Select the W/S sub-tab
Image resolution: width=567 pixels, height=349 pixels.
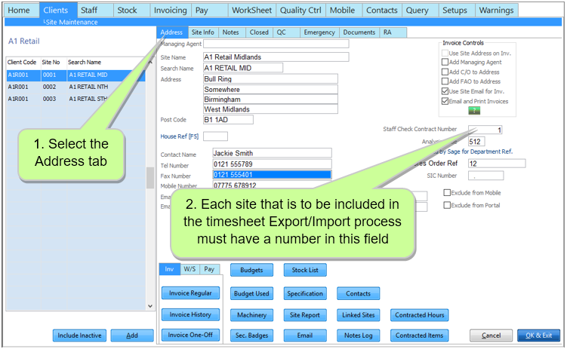190,269
